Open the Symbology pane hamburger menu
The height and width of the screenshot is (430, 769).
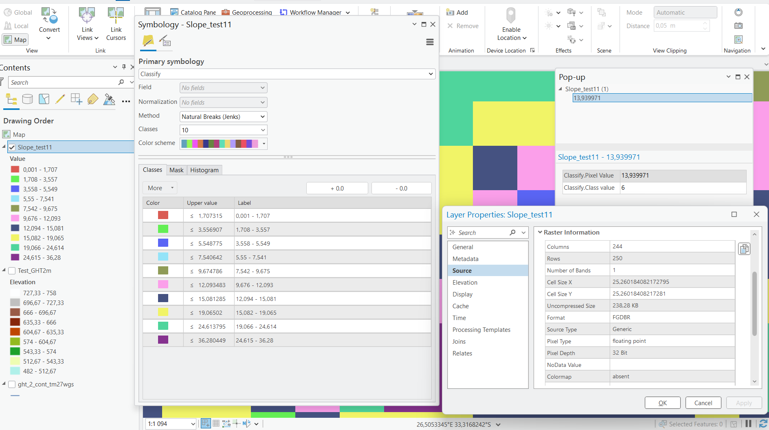point(430,42)
